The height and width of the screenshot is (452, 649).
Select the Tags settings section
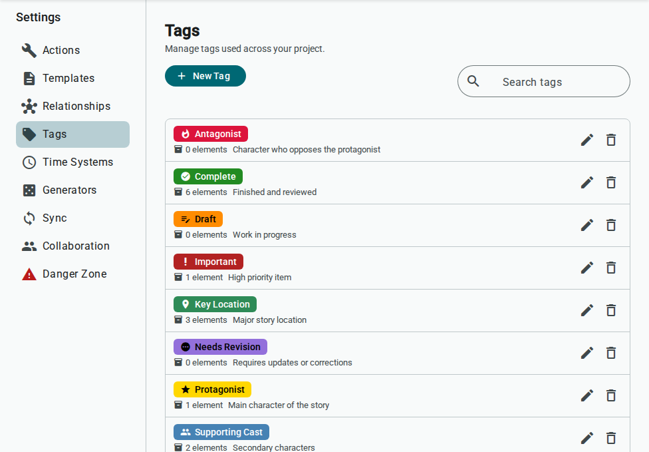73,134
